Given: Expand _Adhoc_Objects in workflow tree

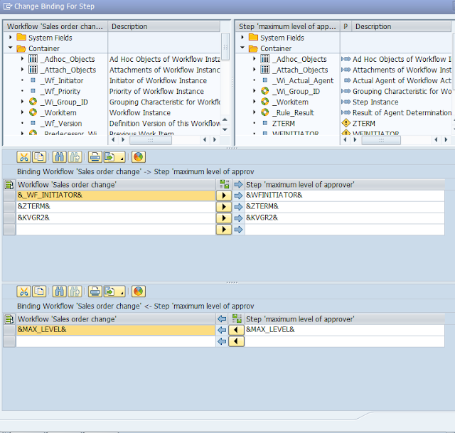Looking at the screenshot, I should tap(22, 59).
